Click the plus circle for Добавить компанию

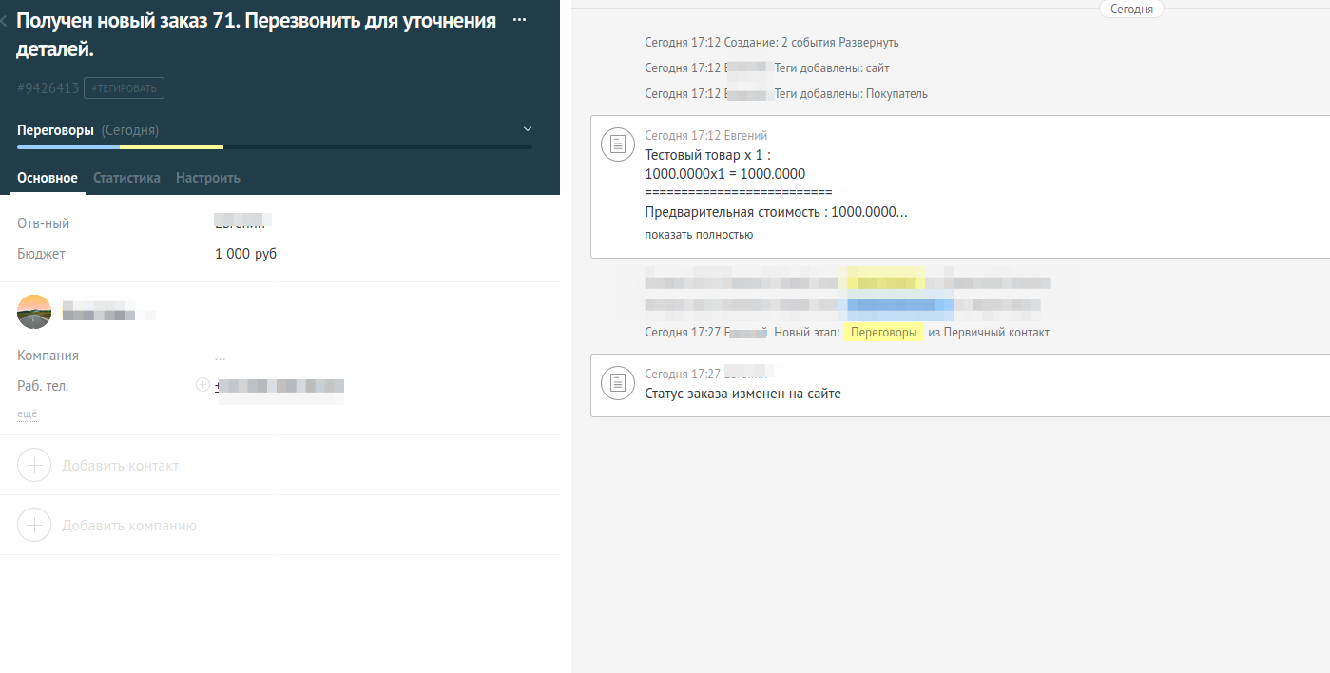pos(34,526)
